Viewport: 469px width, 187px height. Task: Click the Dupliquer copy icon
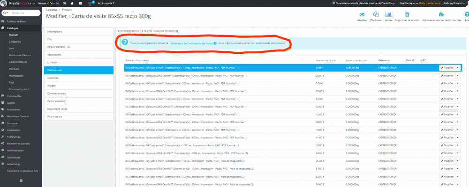pyautogui.click(x=376, y=14)
